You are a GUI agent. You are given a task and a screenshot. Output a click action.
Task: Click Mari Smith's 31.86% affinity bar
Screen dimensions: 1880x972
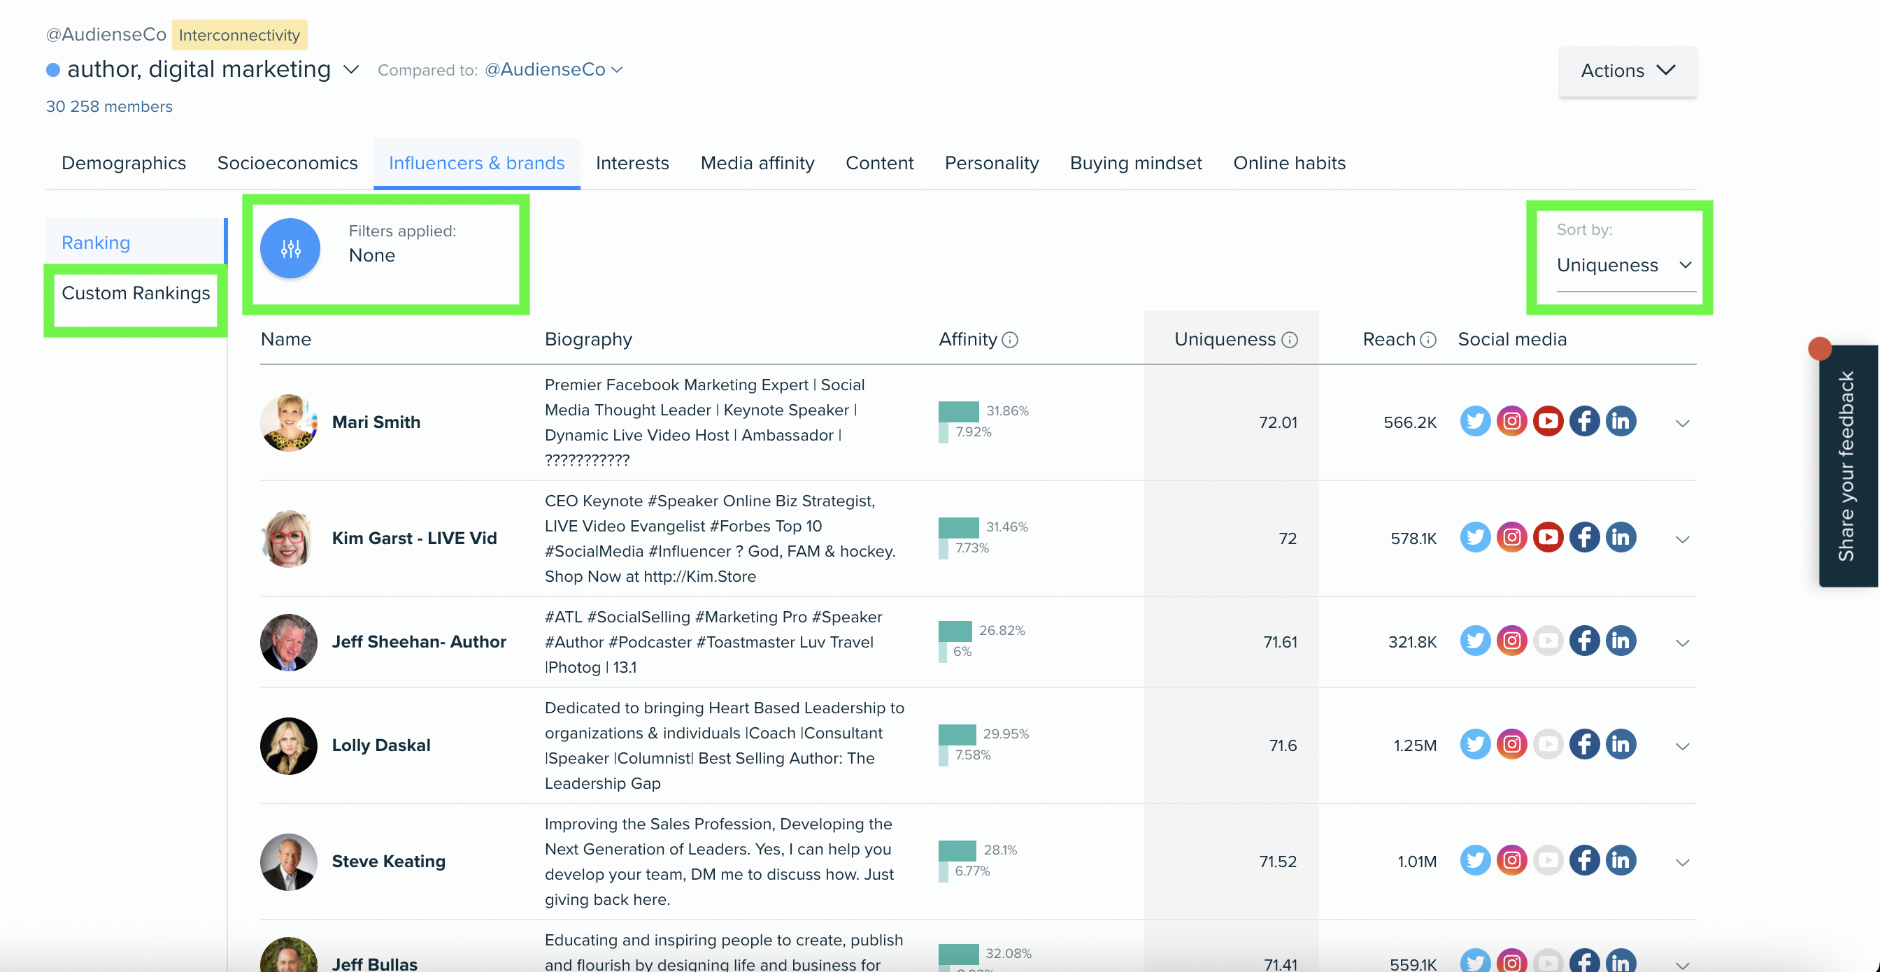[958, 411]
